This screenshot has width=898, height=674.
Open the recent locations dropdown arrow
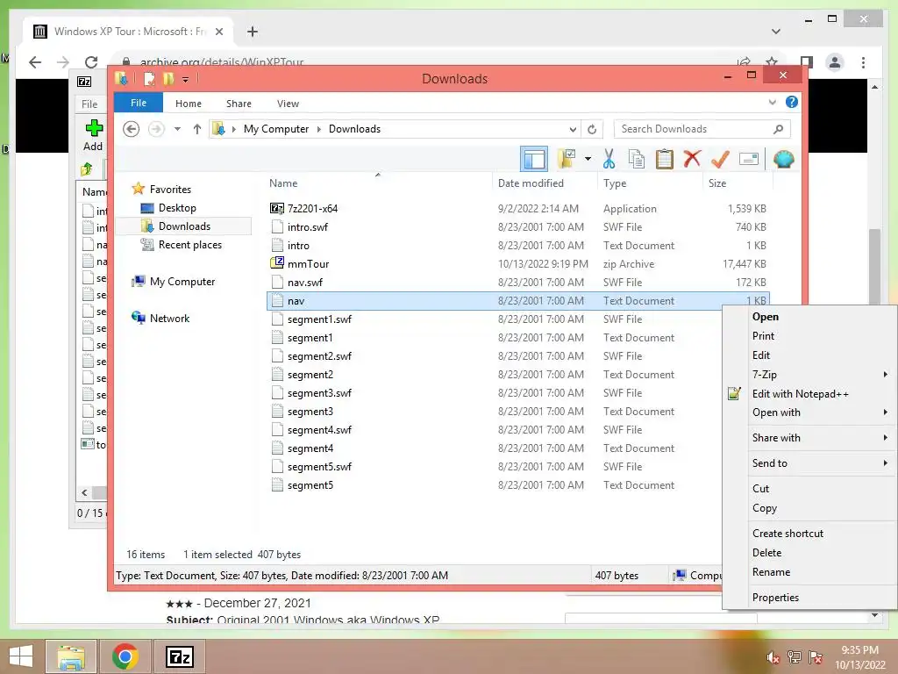[x=177, y=129]
